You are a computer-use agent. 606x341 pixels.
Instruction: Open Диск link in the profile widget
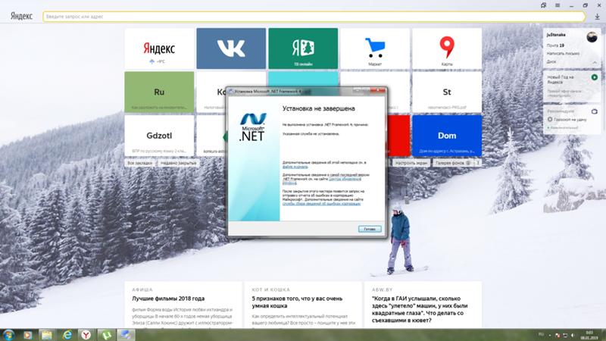[x=551, y=61]
